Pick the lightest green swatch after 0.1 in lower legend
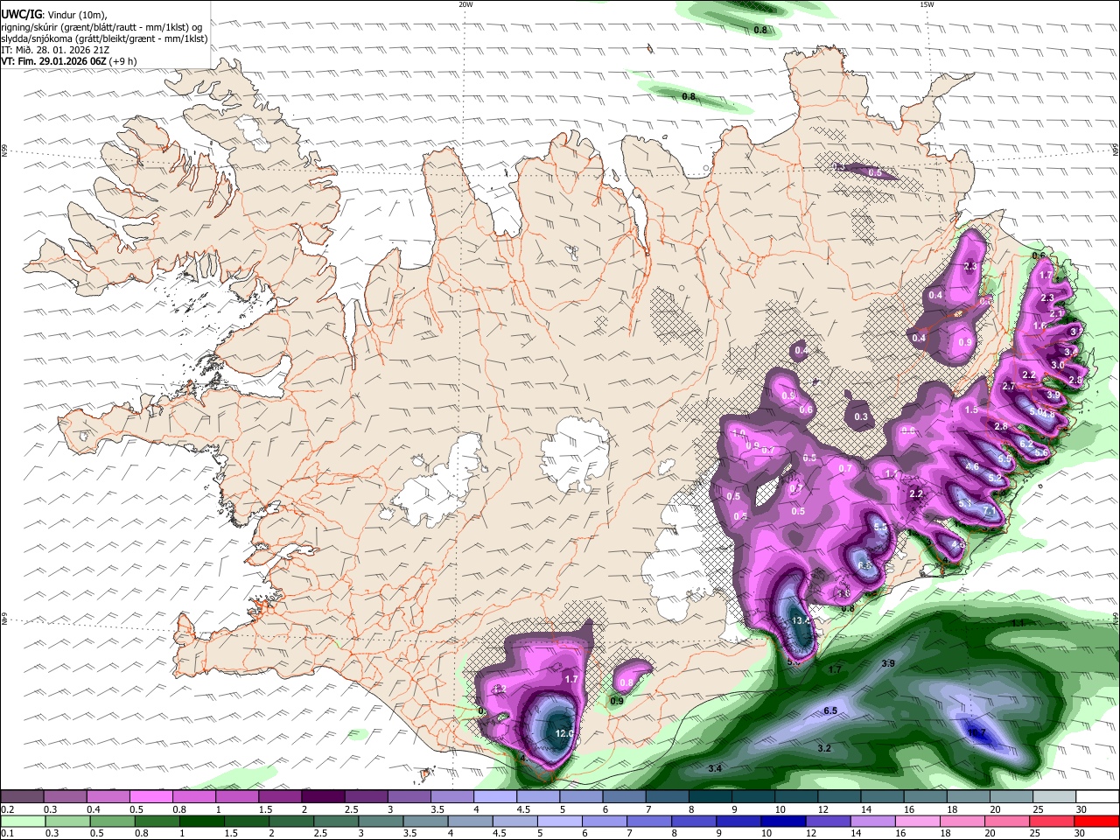This screenshot has height=840, width=1120. [x=22, y=821]
